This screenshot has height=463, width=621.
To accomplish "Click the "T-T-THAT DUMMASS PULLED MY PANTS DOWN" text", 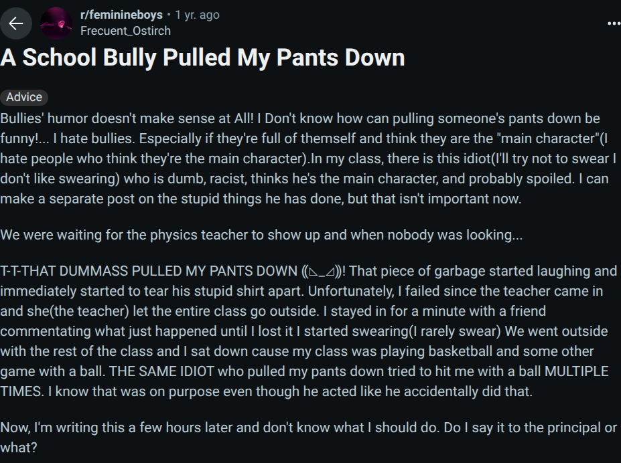I will tap(149, 272).
